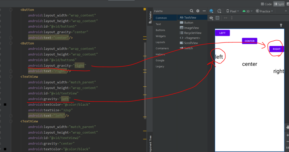
Task: Open the Pixel device dropdown
Action: click(x=233, y=11)
